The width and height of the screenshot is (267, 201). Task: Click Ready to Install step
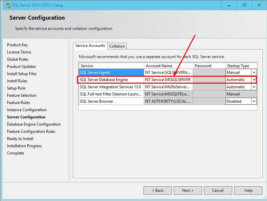[x=20, y=139]
